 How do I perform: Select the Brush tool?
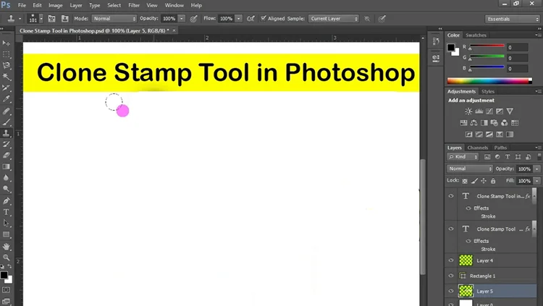[7, 122]
